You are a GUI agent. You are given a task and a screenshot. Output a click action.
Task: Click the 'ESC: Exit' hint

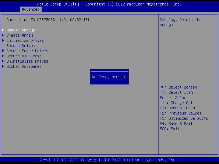(x=169, y=129)
